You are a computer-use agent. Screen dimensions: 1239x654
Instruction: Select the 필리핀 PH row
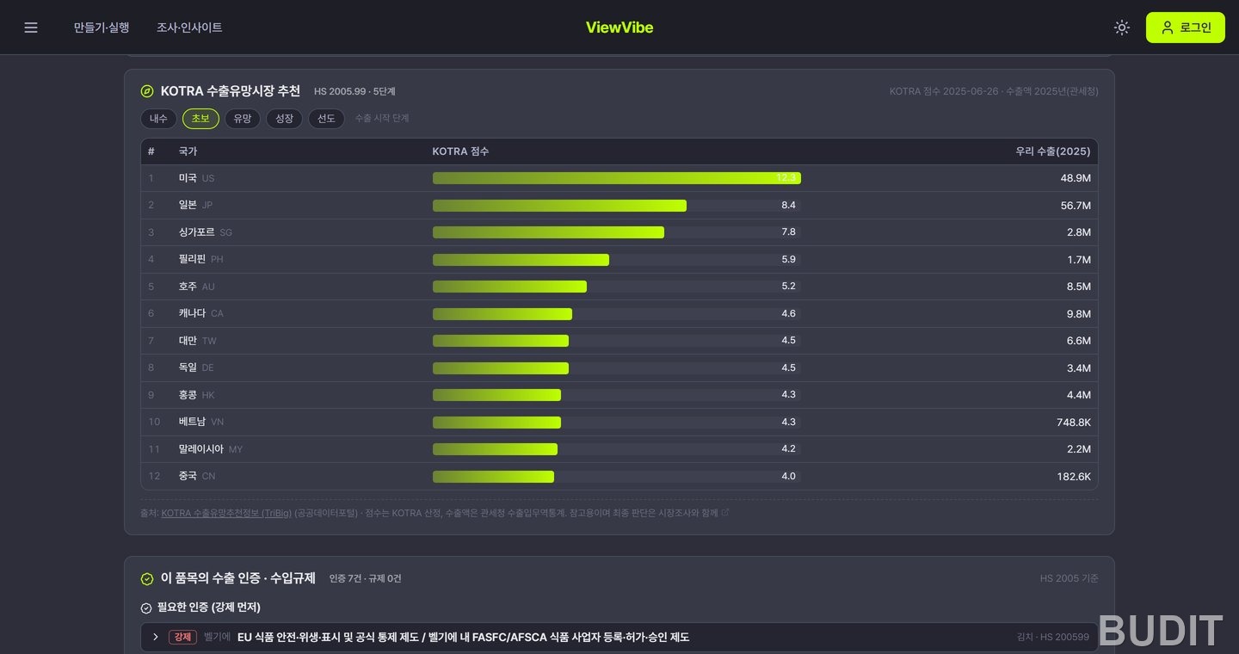(619, 259)
